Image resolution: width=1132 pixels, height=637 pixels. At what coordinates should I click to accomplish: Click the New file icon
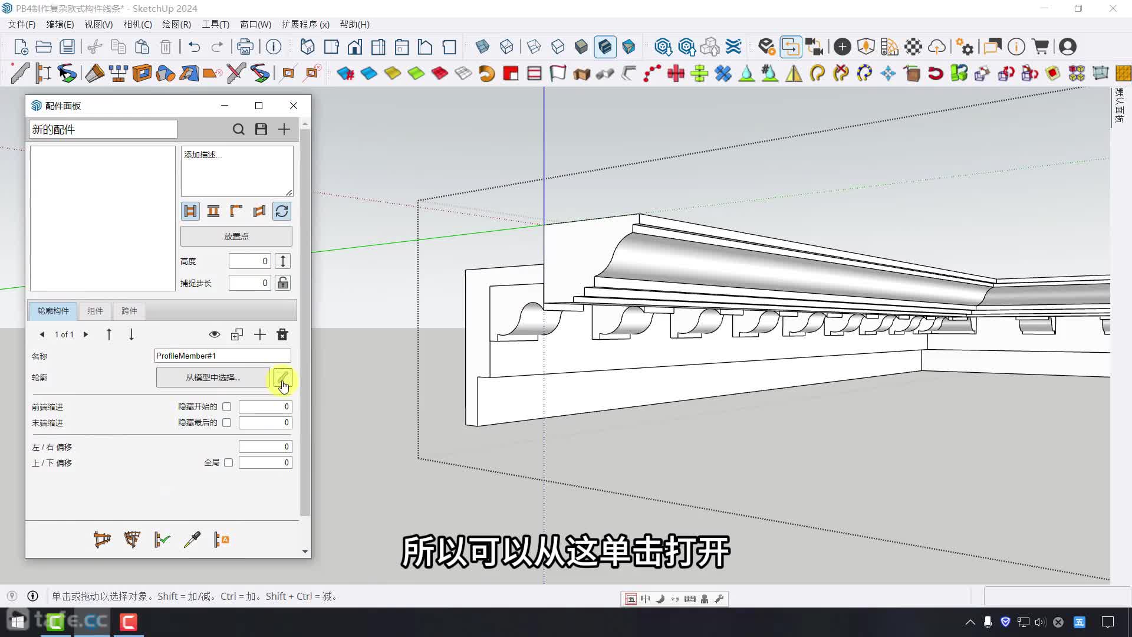coord(21,47)
